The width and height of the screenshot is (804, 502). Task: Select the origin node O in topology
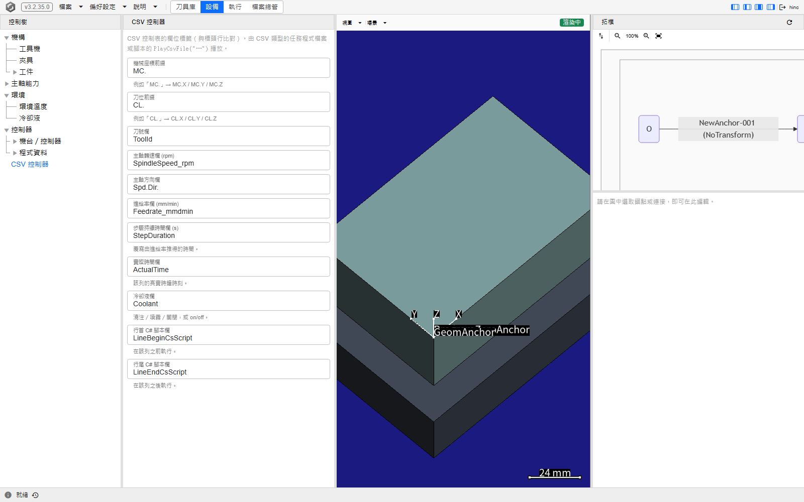649,129
